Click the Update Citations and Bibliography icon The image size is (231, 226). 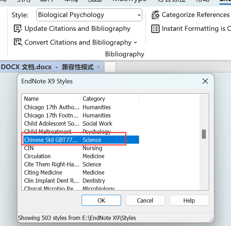click(18, 29)
